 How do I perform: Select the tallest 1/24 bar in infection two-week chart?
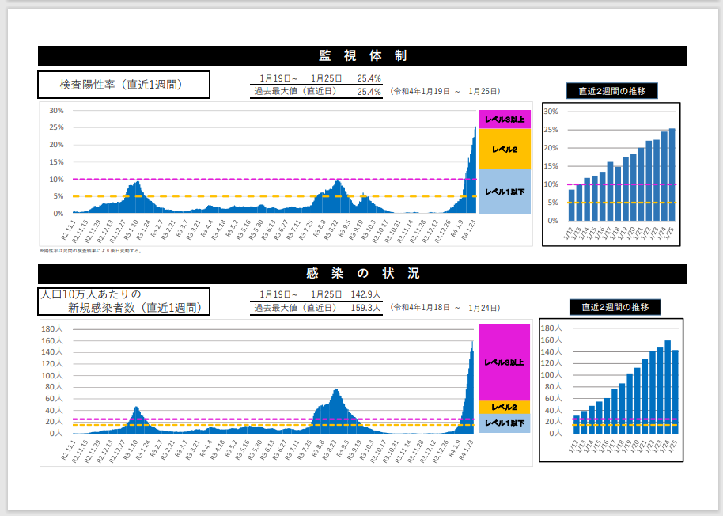pyautogui.click(x=668, y=388)
